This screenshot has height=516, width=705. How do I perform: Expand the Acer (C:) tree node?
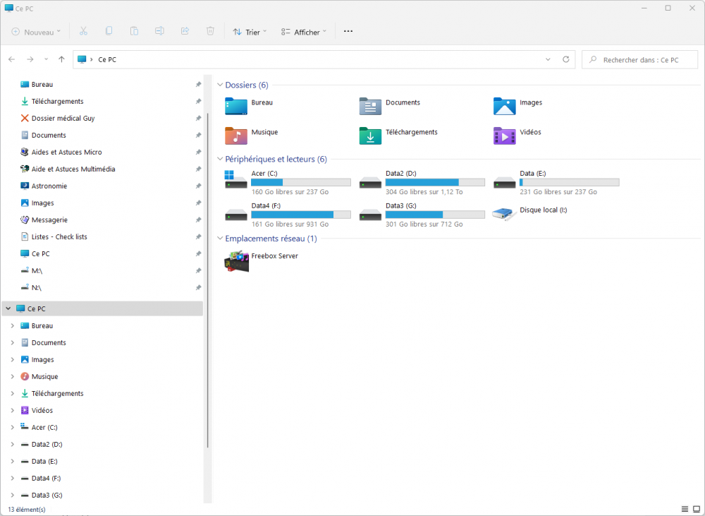[12, 428]
